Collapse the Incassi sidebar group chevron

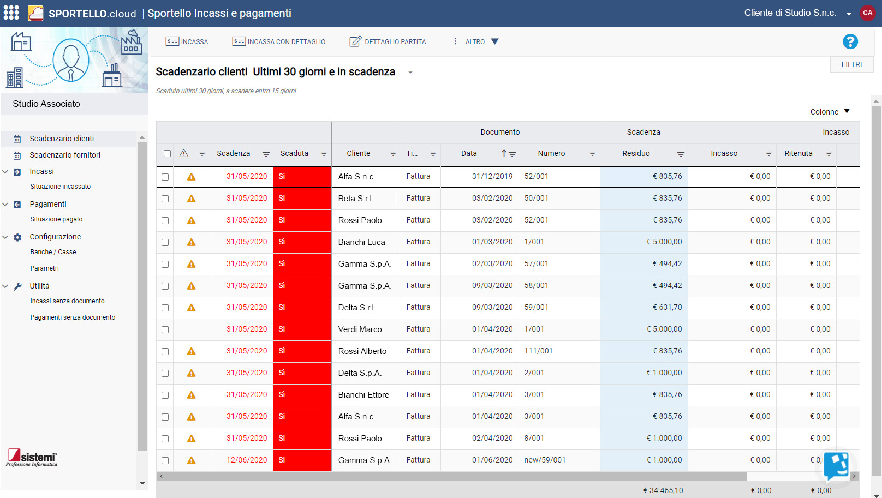click(5, 172)
